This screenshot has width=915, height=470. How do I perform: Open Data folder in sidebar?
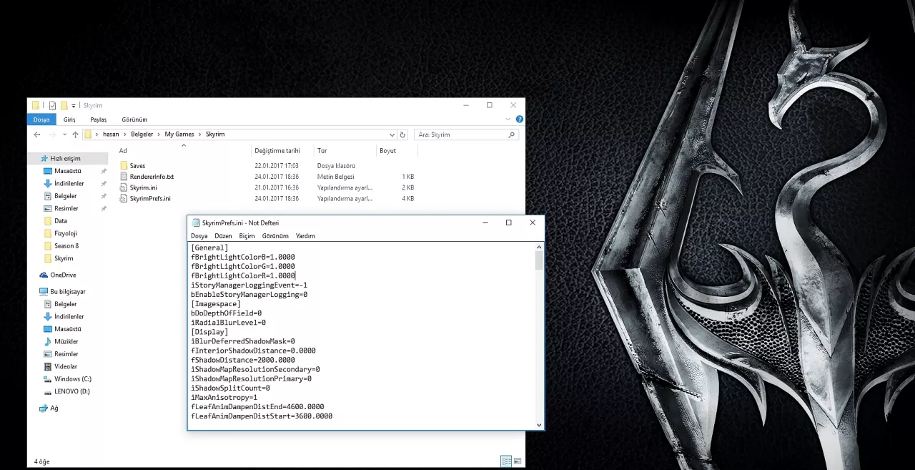tap(60, 221)
